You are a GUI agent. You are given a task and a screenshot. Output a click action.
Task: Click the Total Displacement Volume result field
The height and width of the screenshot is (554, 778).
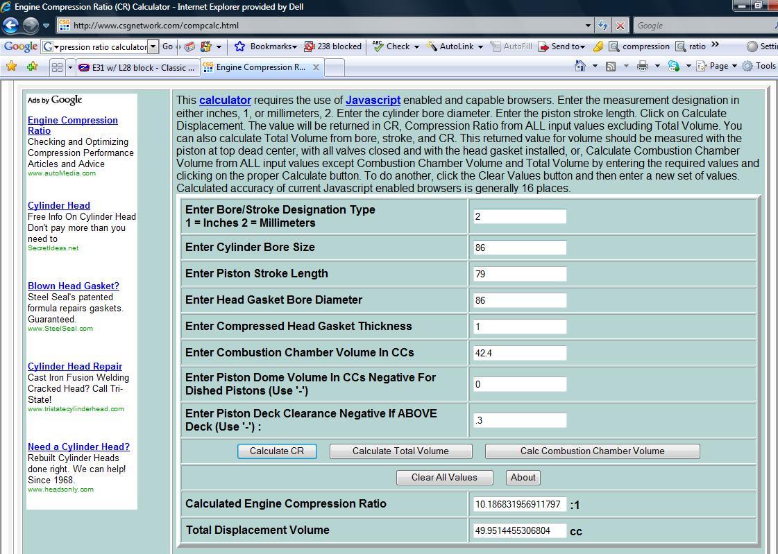[520, 530]
